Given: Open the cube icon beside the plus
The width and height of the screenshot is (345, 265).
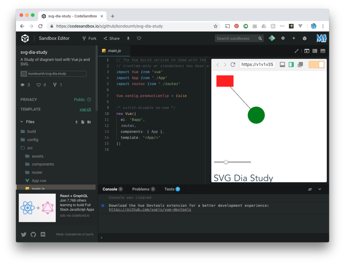Looking at the screenshot, I should (305, 38).
